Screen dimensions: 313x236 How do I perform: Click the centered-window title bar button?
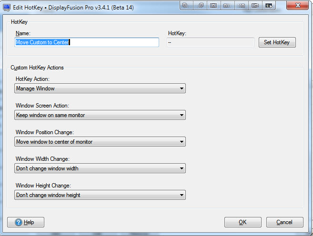click(x=214, y=5)
